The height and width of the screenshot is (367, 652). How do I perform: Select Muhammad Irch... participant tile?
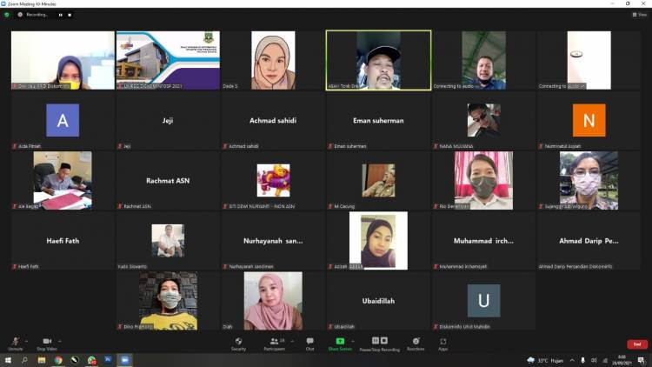(483, 241)
